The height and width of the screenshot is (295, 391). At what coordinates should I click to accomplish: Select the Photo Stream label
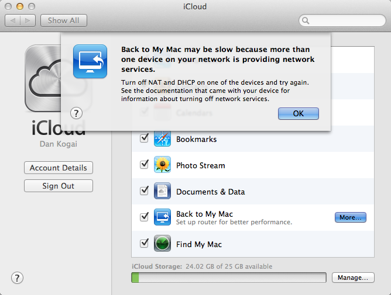(x=201, y=165)
